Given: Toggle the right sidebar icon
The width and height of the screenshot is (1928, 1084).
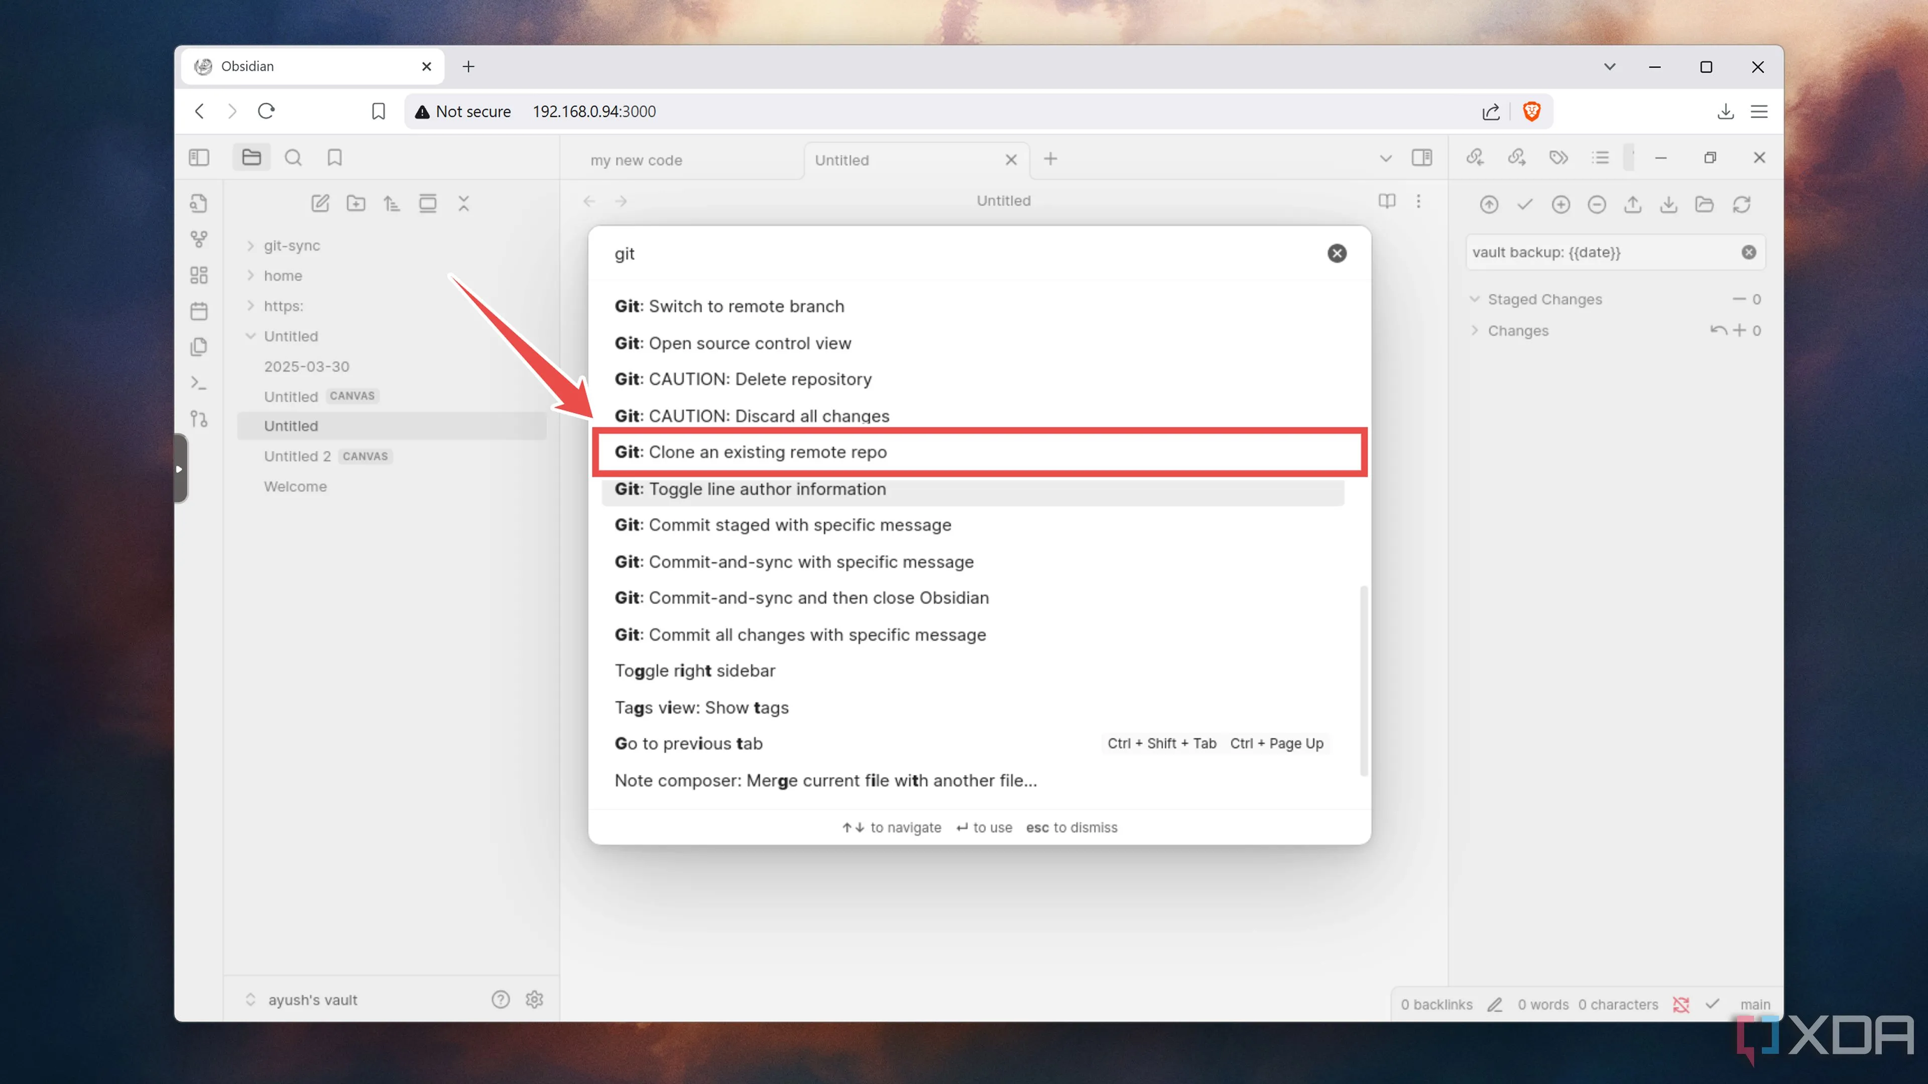Looking at the screenshot, I should click(x=1422, y=158).
